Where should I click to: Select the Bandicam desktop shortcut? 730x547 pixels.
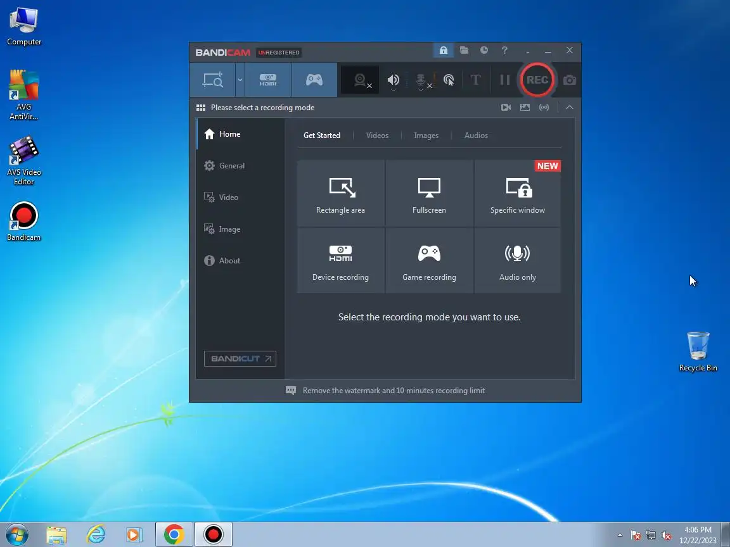pos(23,221)
